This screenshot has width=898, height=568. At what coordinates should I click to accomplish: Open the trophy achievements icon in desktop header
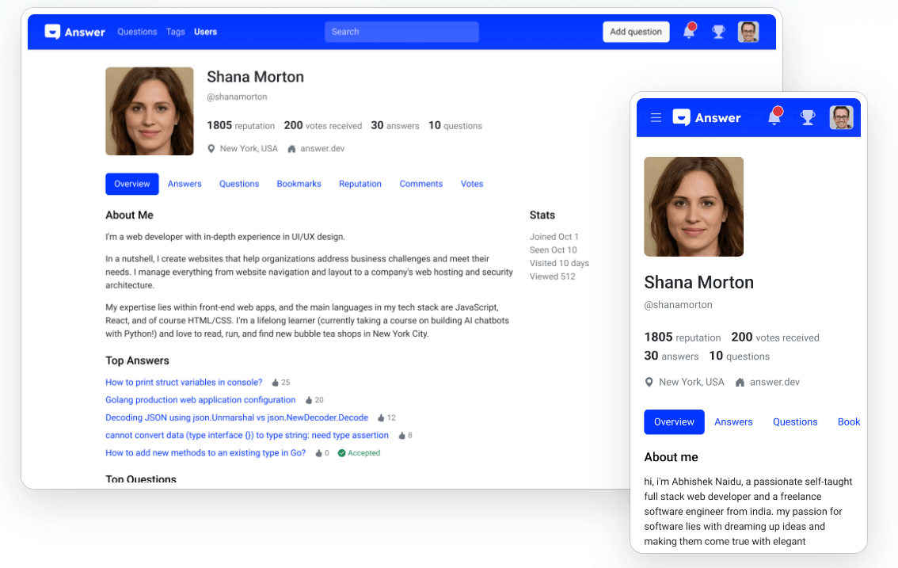(x=718, y=32)
